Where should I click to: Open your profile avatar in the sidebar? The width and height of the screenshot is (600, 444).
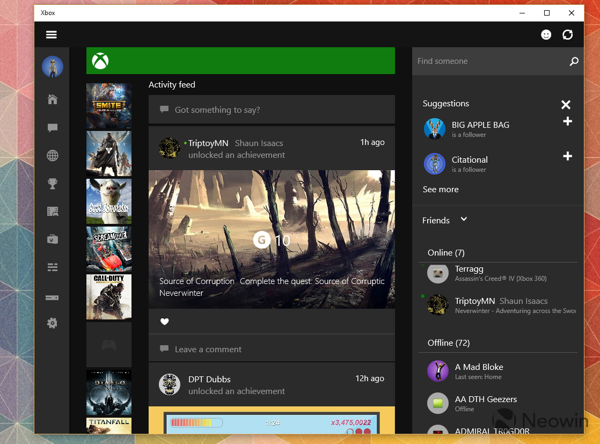pos(53,67)
